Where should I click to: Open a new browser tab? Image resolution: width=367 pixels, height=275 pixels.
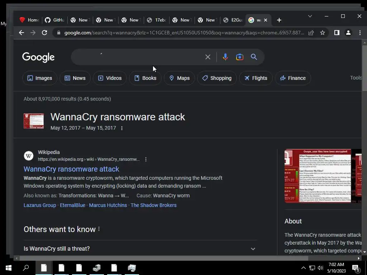(x=279, y=20)
